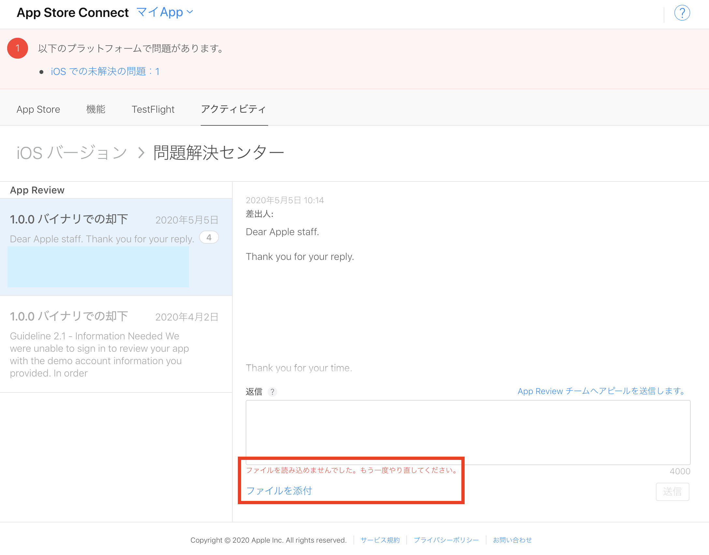709x555 pixels.
Task: Attach a file to the reply
Action: point(280,491)
